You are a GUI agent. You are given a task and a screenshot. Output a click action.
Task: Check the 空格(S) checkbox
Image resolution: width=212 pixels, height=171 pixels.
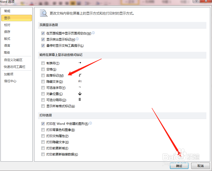43,69
